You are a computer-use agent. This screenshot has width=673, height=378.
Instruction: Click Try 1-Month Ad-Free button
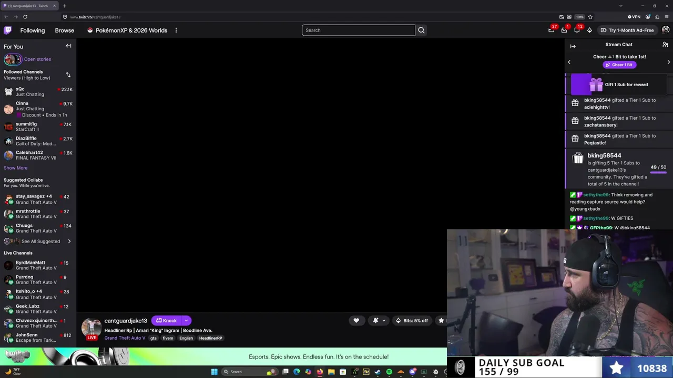627,30
